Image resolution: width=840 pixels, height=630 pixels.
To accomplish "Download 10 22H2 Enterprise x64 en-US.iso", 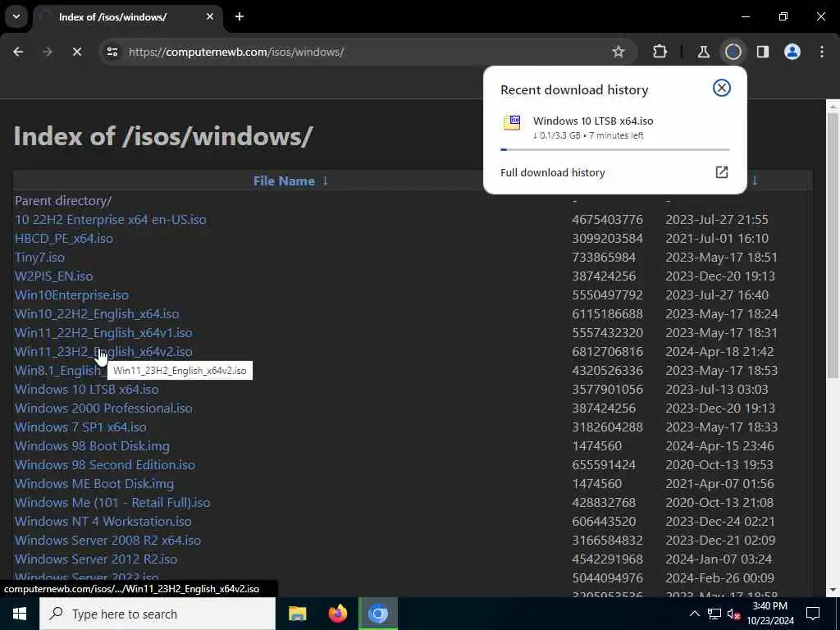I will coord(111,220).
